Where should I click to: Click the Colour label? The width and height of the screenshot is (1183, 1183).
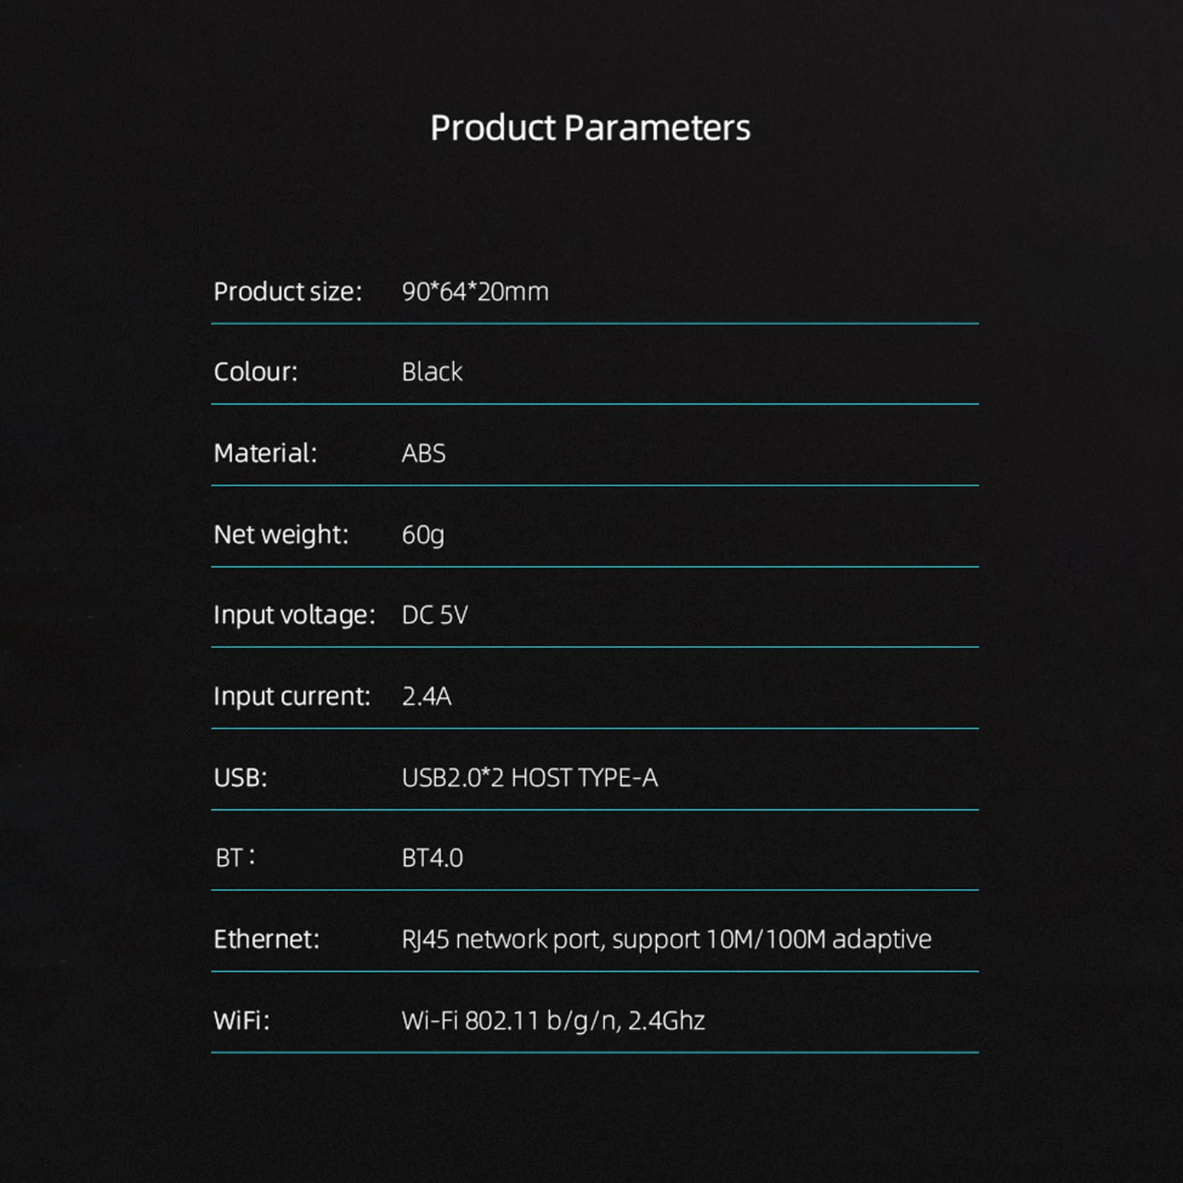coord(256,372)
